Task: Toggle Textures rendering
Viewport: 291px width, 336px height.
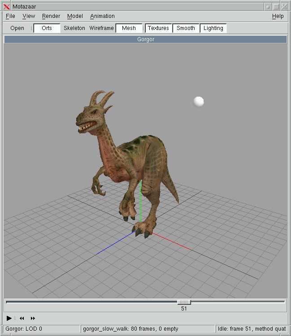Action: [158, 28]
